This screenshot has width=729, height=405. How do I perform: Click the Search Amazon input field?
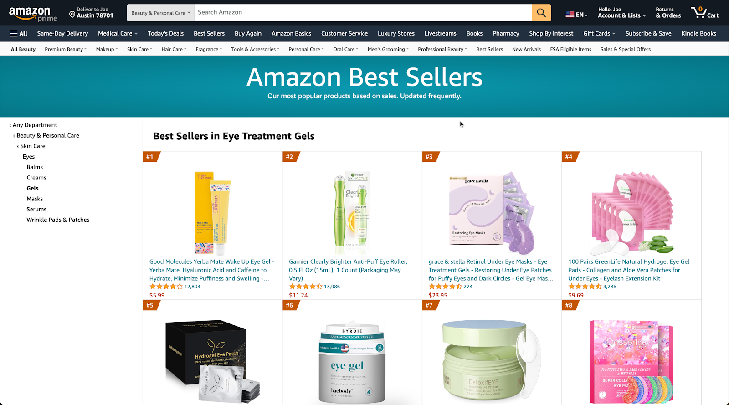363,13
